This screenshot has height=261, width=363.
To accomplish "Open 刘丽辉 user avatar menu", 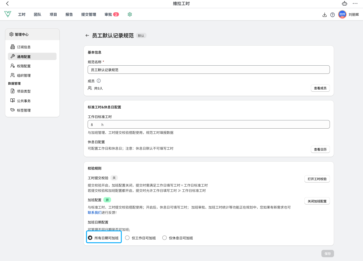I will [x=342, y=14].
